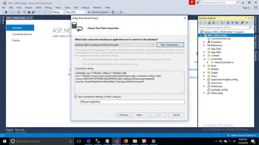Viewport: 259px width, 145px height.
Task: Switch to the Output tab
Action: point(10,130)
